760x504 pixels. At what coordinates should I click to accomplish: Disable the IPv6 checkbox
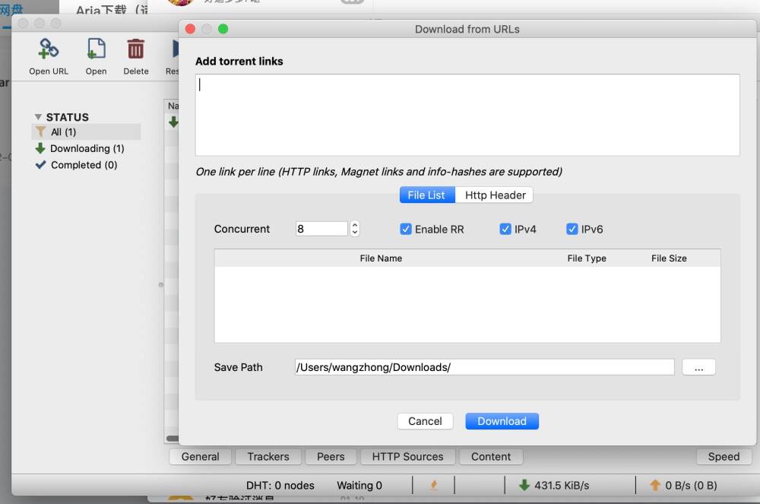coord(572,229)
